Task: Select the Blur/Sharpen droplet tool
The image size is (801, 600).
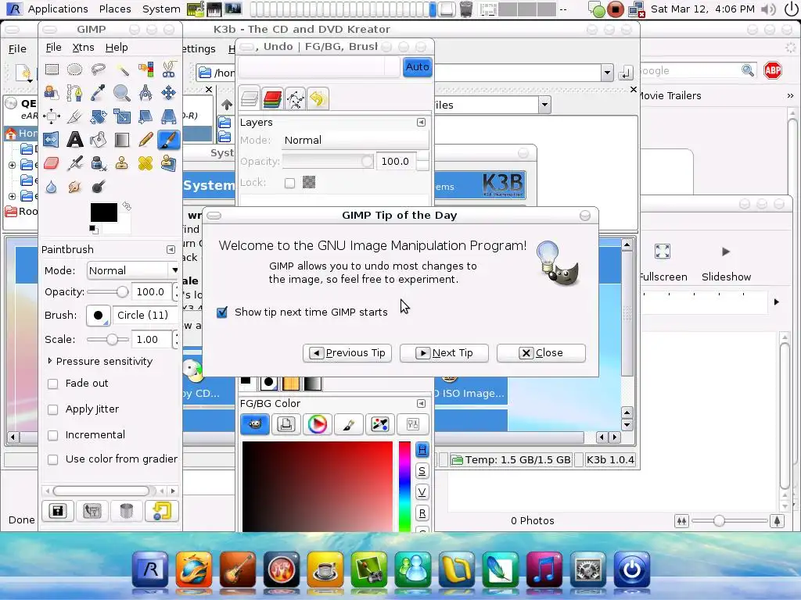Action: pos(52,187)
